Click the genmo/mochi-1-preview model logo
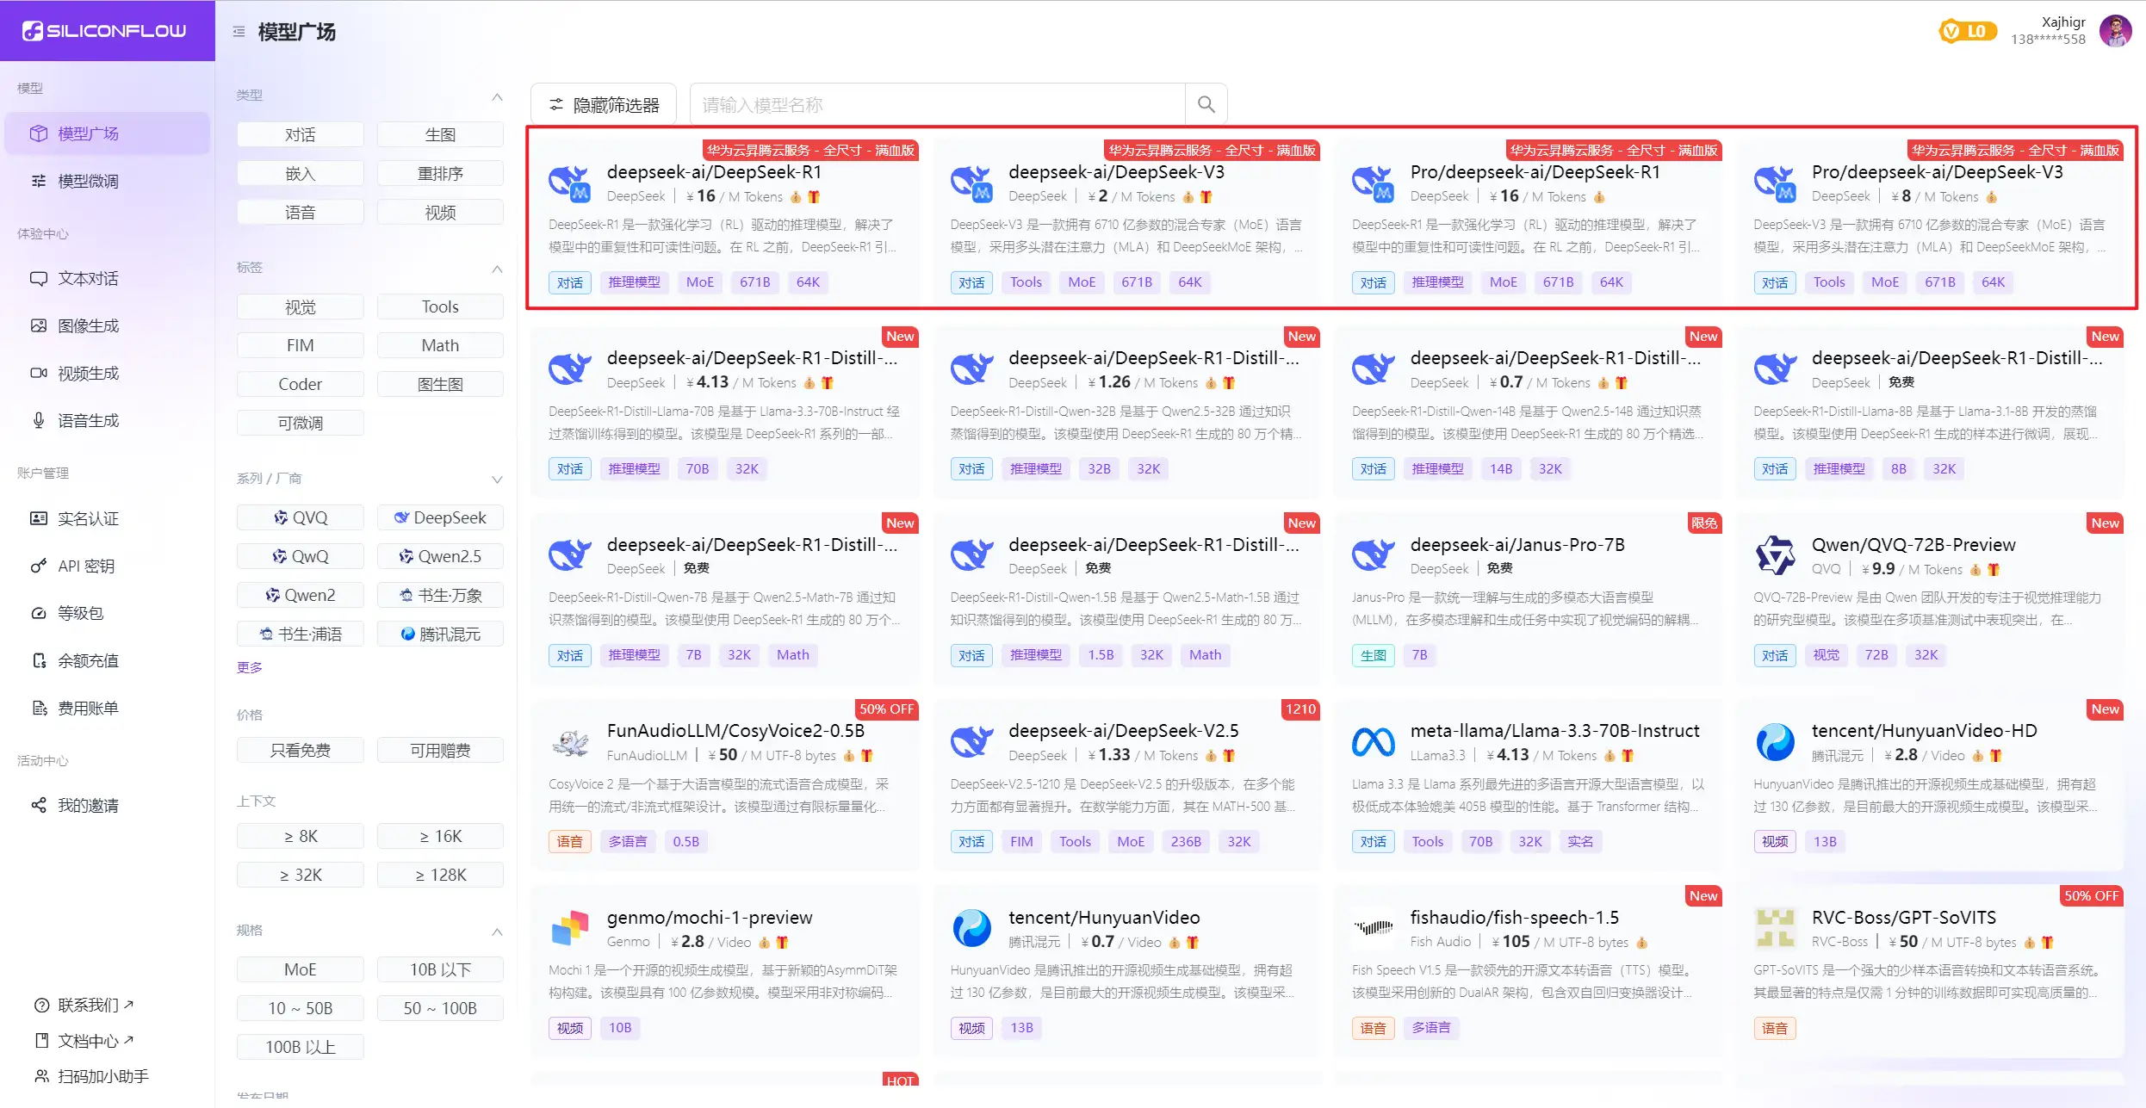This screenshot has height=1108, width=2146. tap(569, 928)
